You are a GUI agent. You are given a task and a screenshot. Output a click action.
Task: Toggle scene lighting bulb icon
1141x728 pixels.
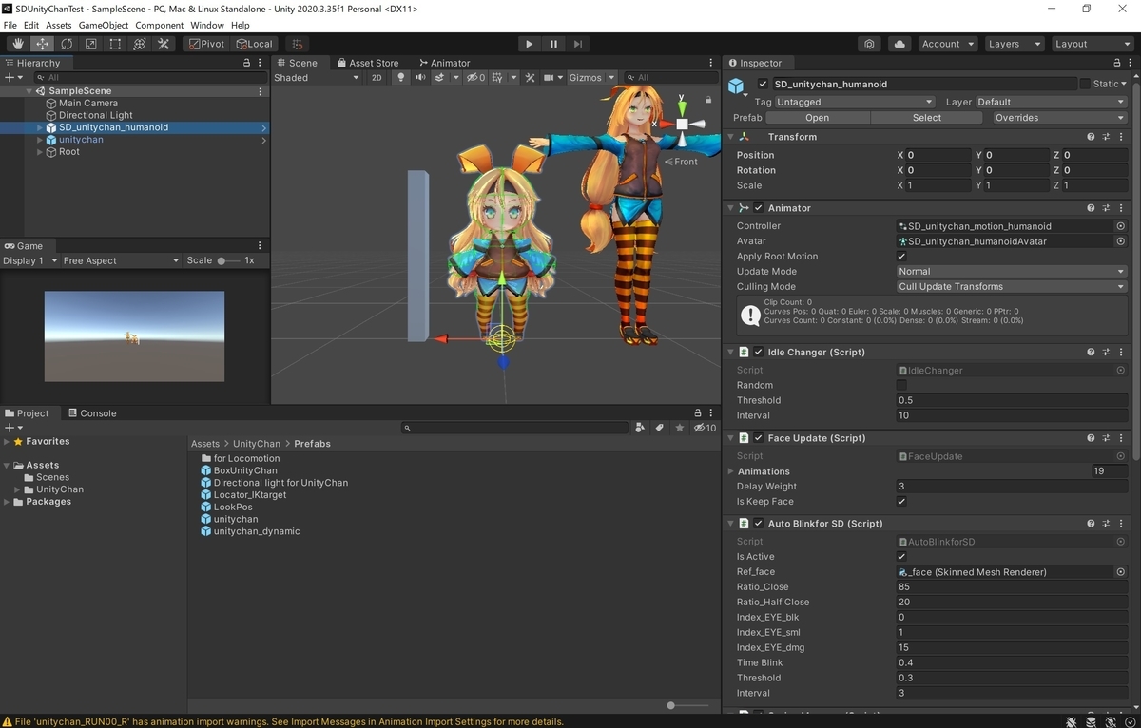tap(400, 78)
